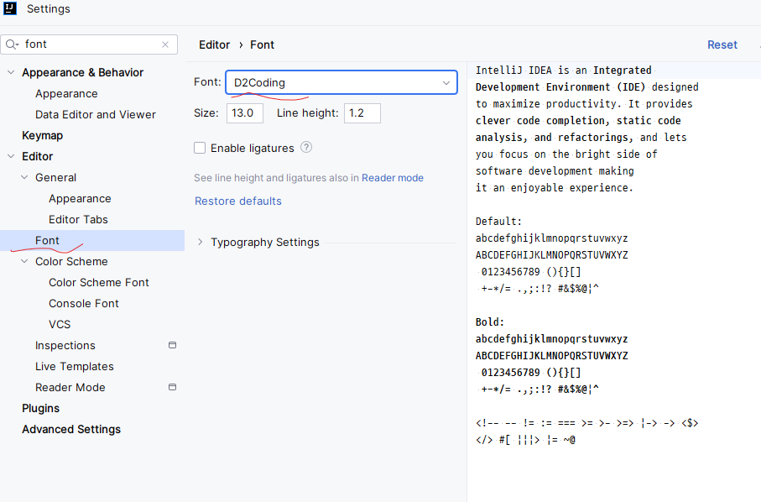Click the Editor breadcrumb
This screenshot has height=502, width=761.
[x=214, y=44]
